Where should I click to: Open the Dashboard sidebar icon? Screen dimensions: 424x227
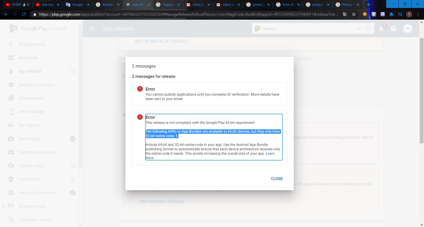point(11,58)
